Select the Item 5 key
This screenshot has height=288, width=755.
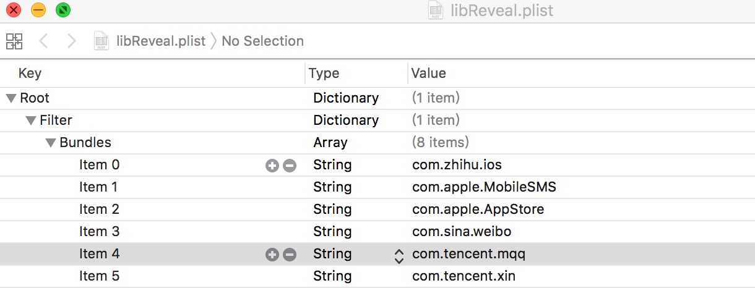100,276
